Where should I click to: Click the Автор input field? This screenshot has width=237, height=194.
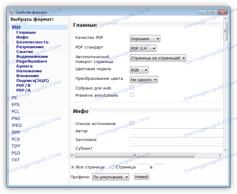coord(176,132)
